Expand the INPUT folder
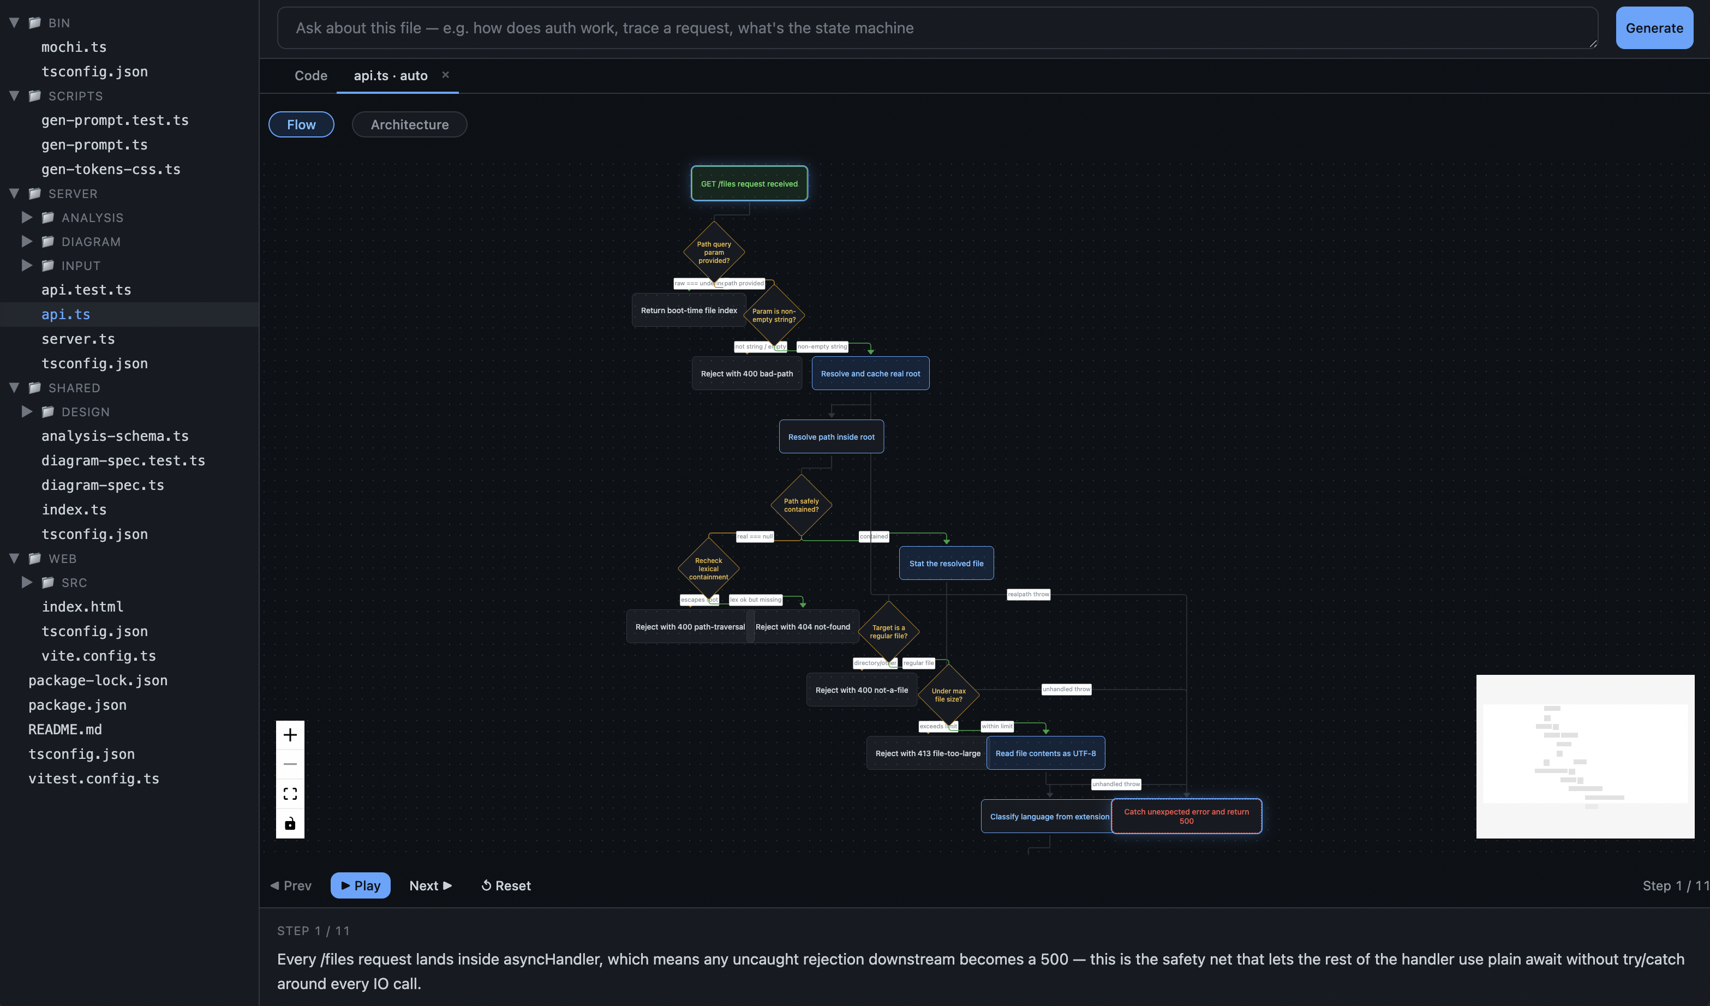Image resolution: width=1710 pixels, height=1006 pixels. (27, 266)
